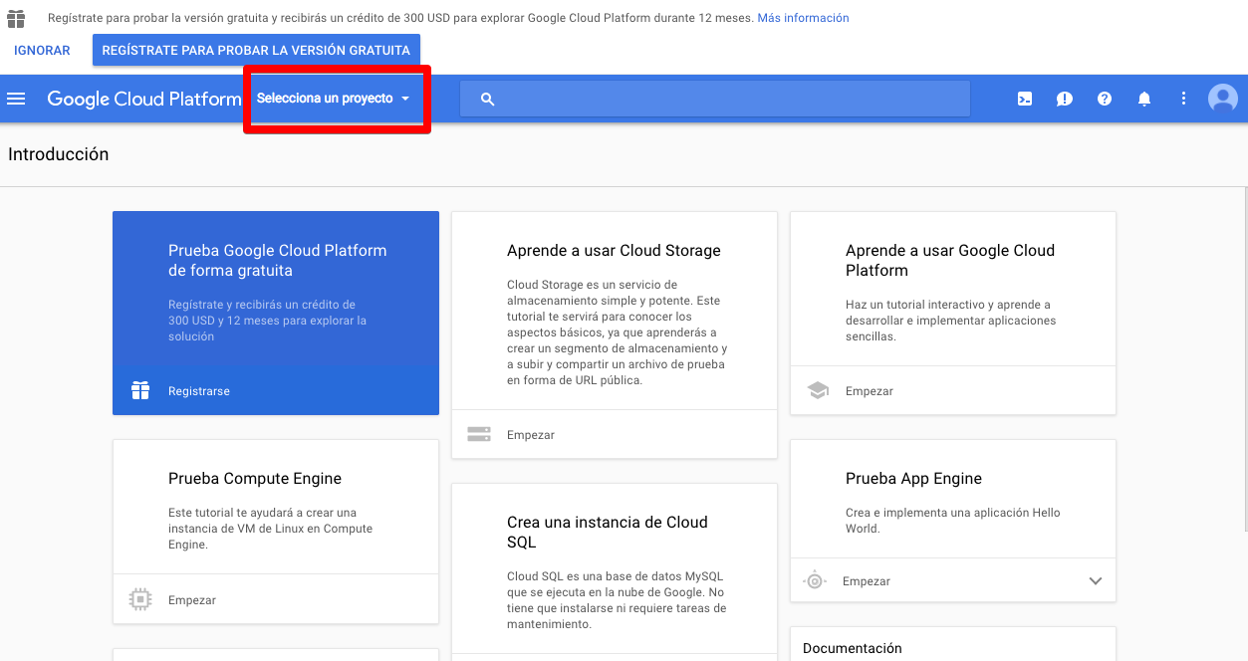Click the Cloud Storage card's storage icon
Image resolution: width=1248 pixels, height=661 pixels.
coord(479,434)
